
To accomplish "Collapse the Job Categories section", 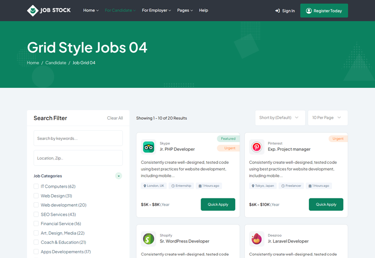I will click(119, 176).
